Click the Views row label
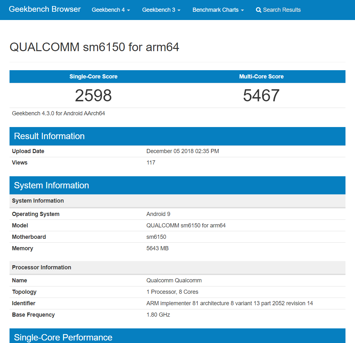Screen dimensions: 355x343 pyautogui.click(x=20, y=163)
